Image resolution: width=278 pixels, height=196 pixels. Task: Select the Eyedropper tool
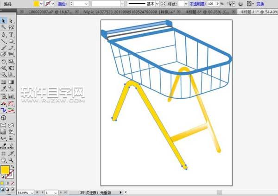point(3,89)
